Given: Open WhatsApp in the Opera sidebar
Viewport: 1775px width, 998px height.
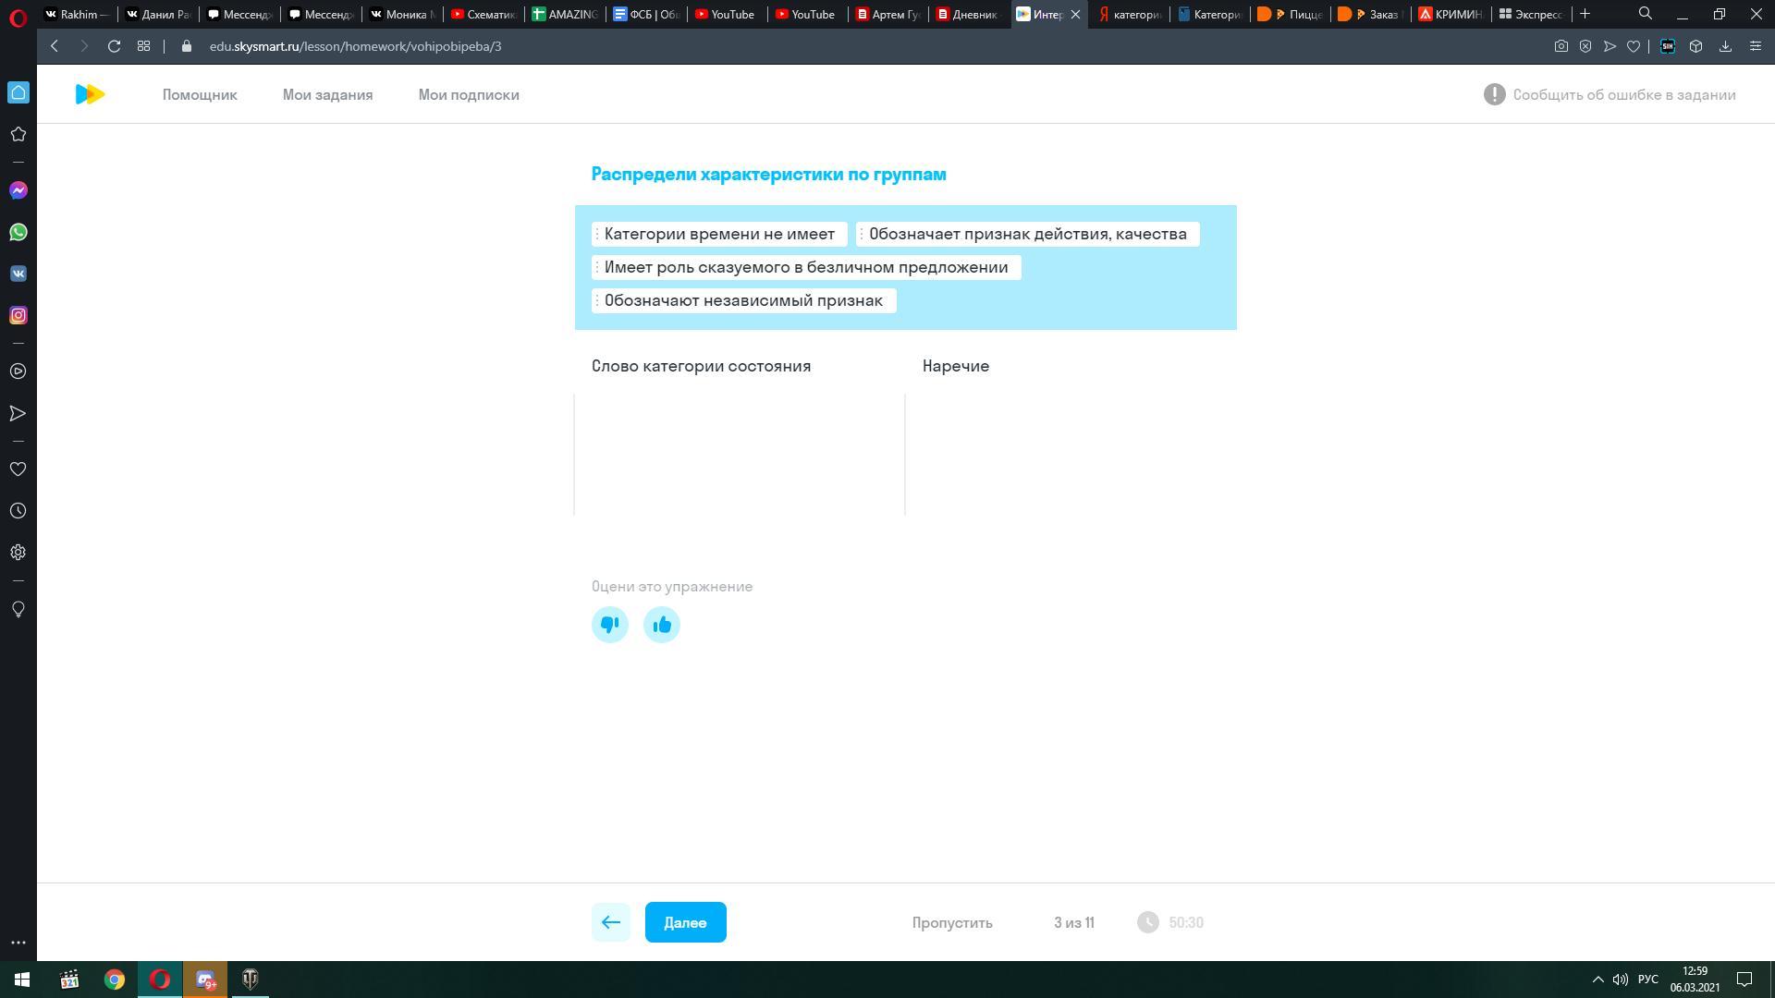Looking at the screenshot, I should [x=18, y=232].
